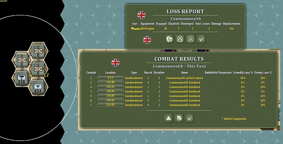Click the 18% enemy loss value in combat 5
The image size is (283, 144).
click(263, 96)
